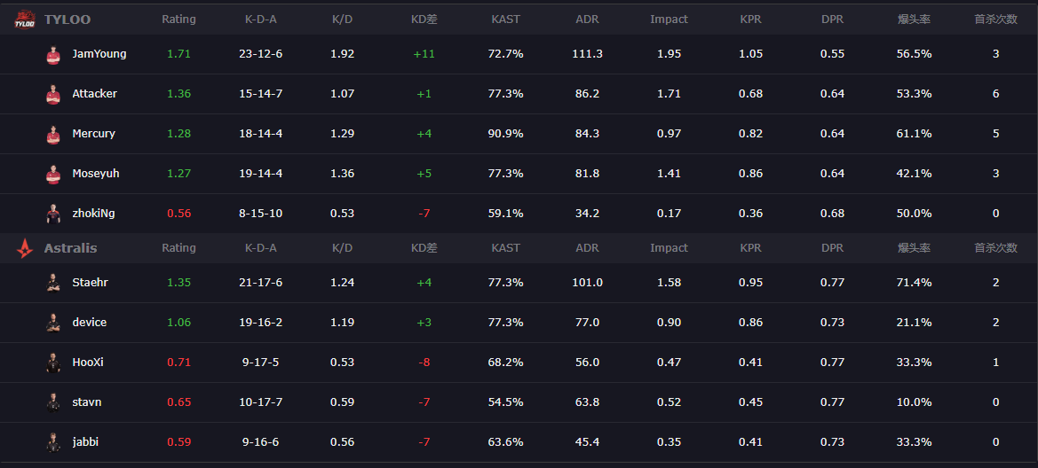Click Staehr's player avatar

tap(53, 283)
